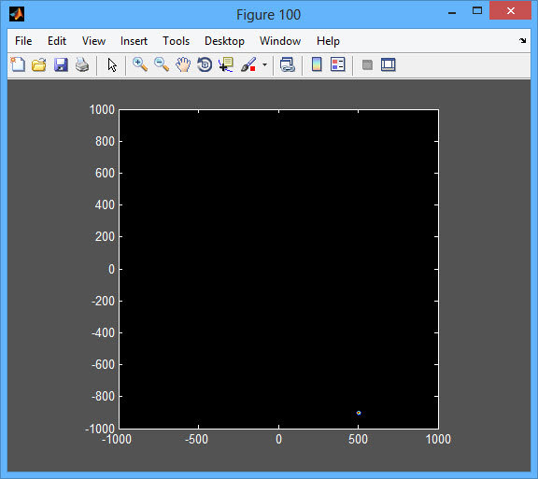Choose the Data Cursor tool
Viewport: 538px width, 479px height.
tap(226, 64)
